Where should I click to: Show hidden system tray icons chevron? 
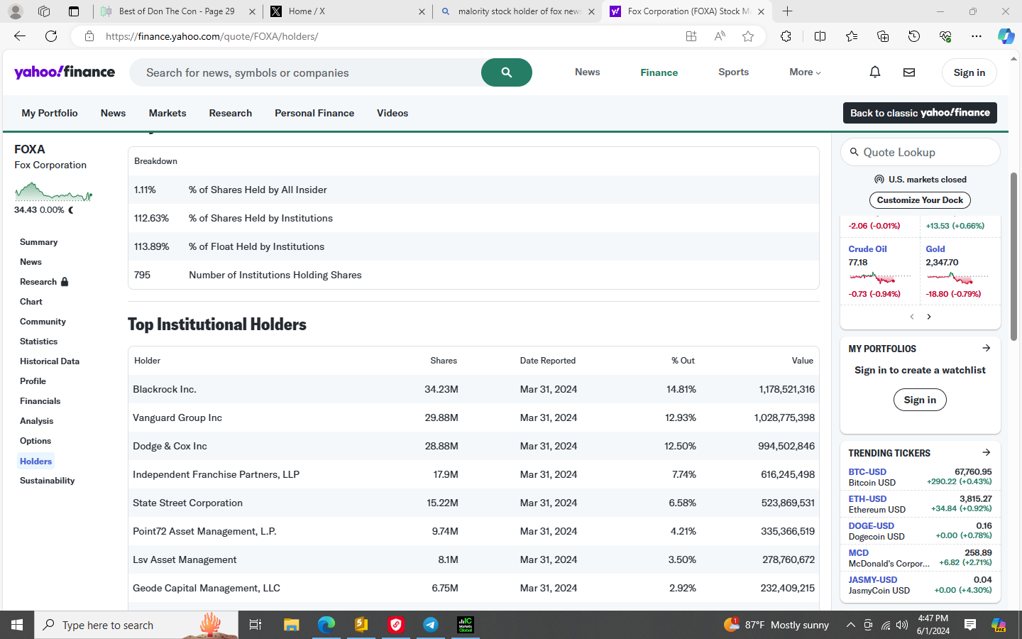(x=850, y=625)
